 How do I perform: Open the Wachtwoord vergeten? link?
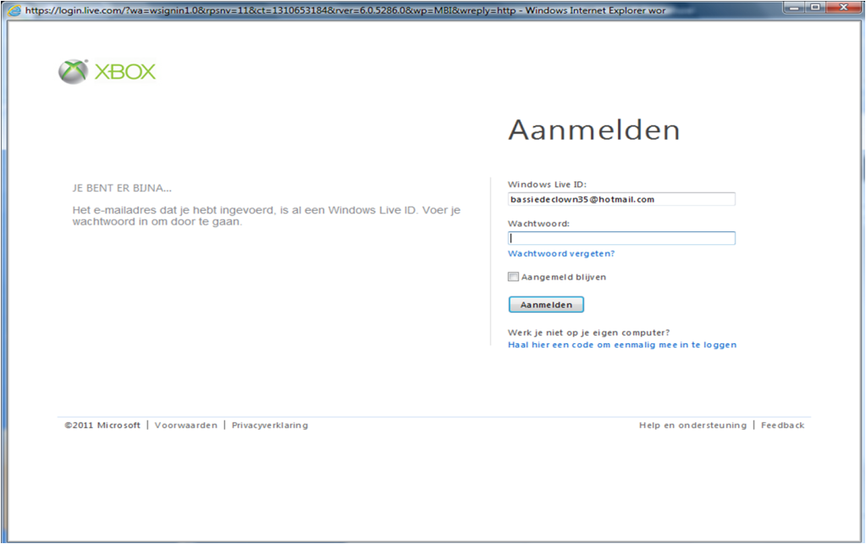pyautogui.click(x=561, y=253)
